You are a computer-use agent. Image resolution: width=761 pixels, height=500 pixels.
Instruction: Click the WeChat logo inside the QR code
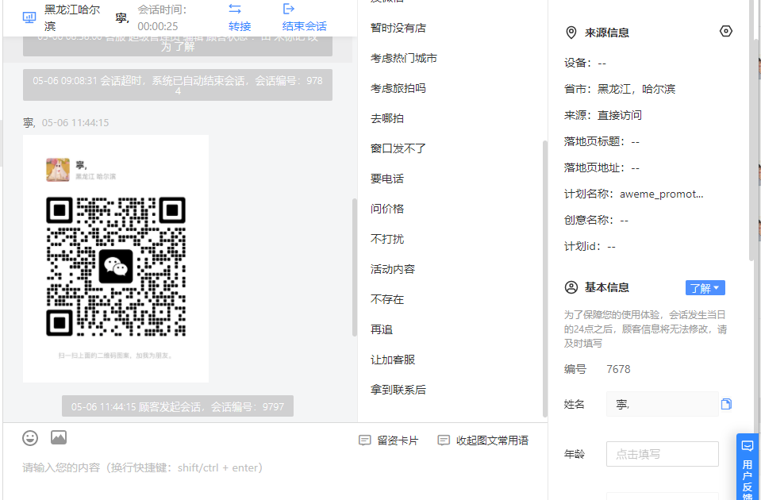tap(116, 267)
